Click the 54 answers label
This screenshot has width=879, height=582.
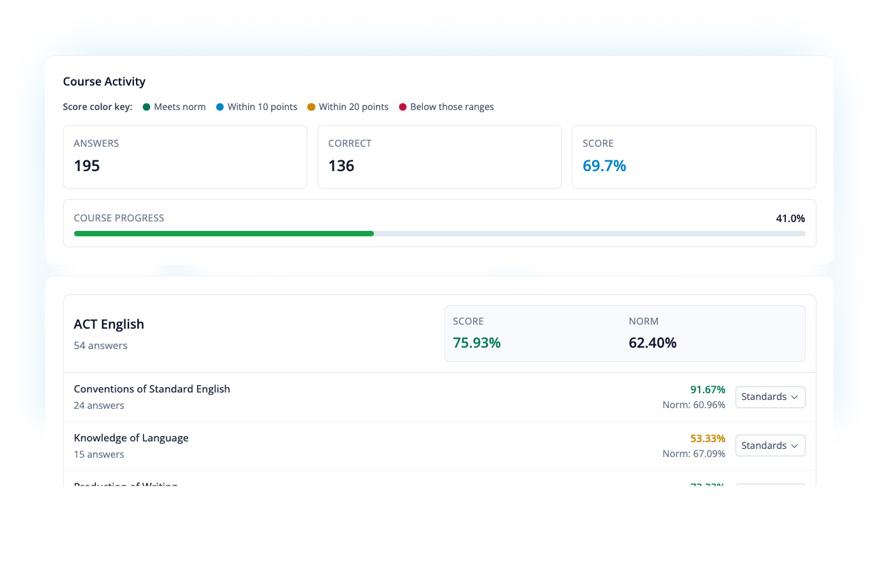[x=101, y=346]
